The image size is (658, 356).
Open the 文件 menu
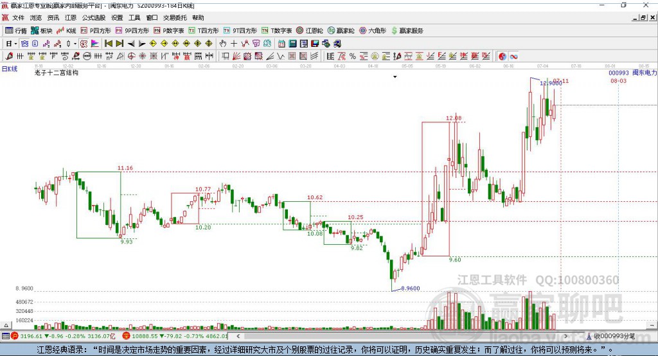[x=18, y=17]
